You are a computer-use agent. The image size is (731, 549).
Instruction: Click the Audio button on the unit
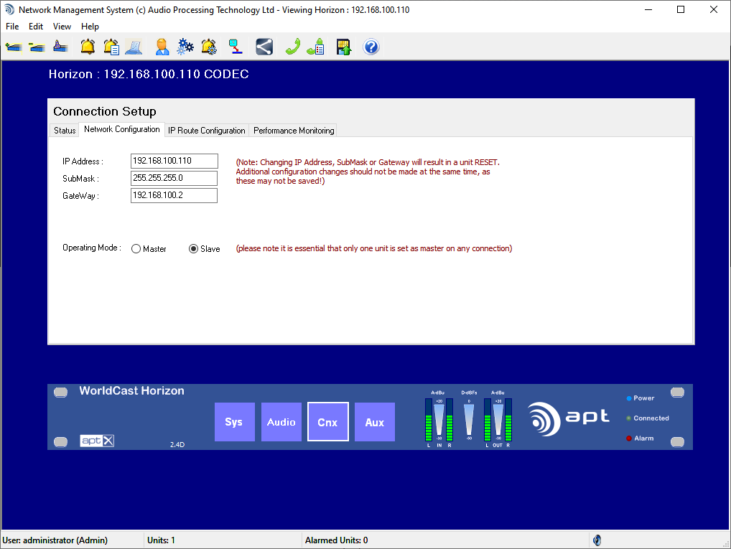click(281, 422)
